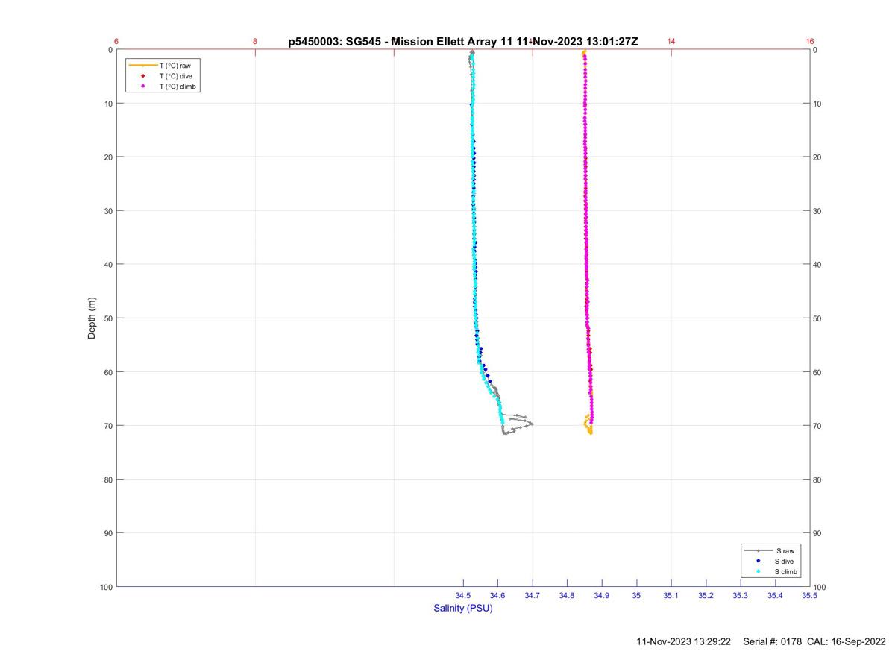Click the magenta dot marker beside T climb
895x660 pixels.
point(142,87)
